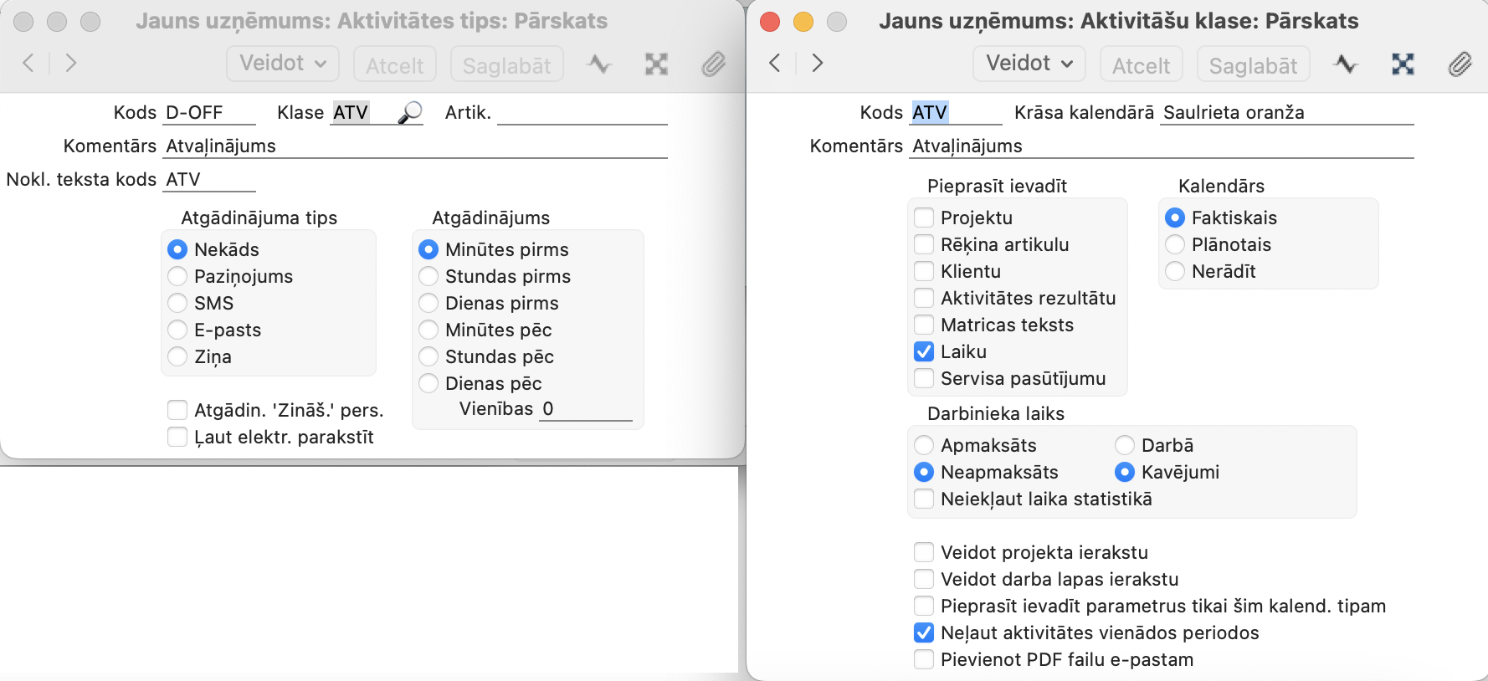
Task: Expand Veidot dropdown in Aktivitātes tips window
Action: coord(282,64)
